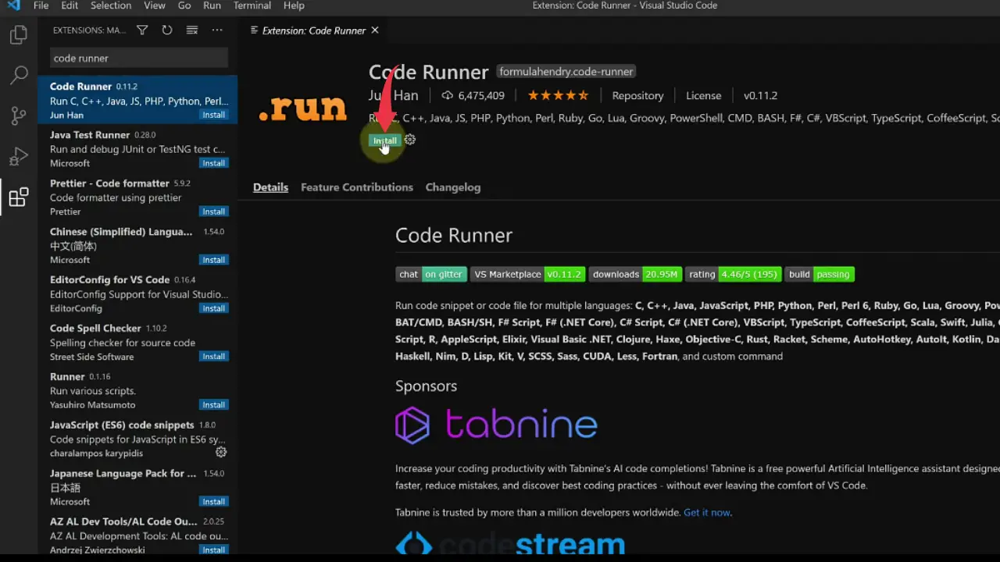The image size is (1000, 562).
Task: Click the Jun Han publisher name in header
Action: pyautogui.click(x=394, y=95)
